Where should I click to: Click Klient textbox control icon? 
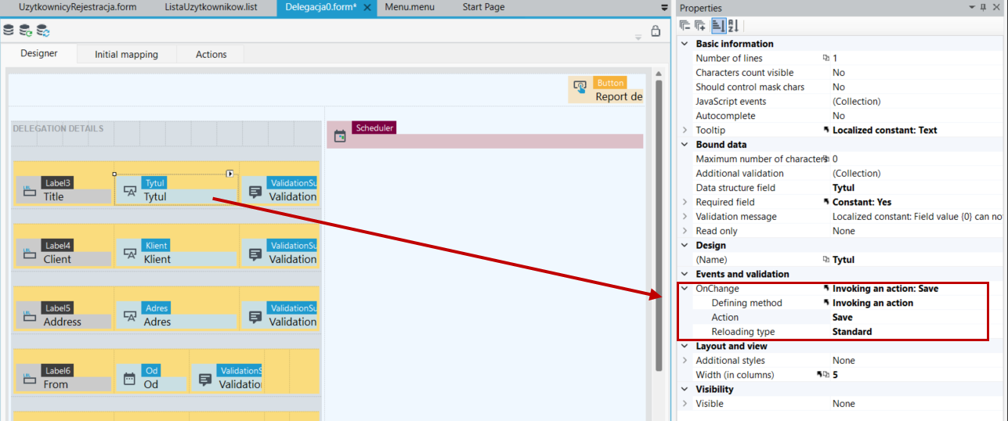pyautogui.click(x=131, y=254)
